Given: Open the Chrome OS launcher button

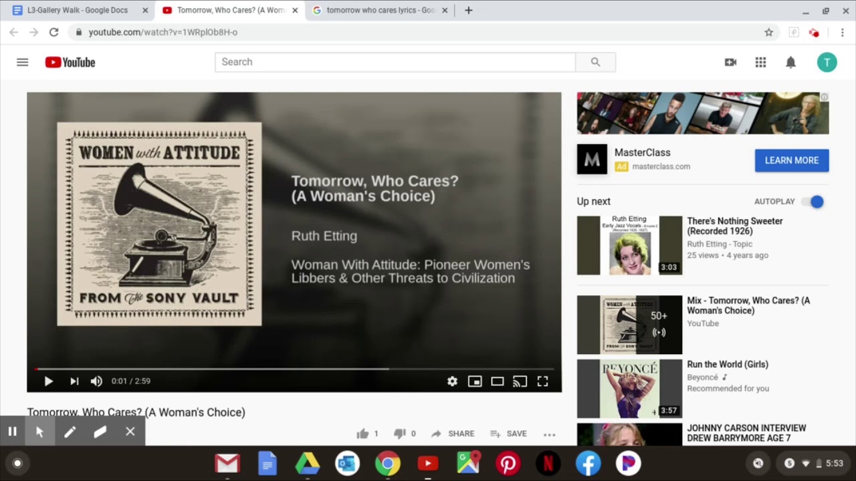Looking at the screenshot, I should 17,463.
